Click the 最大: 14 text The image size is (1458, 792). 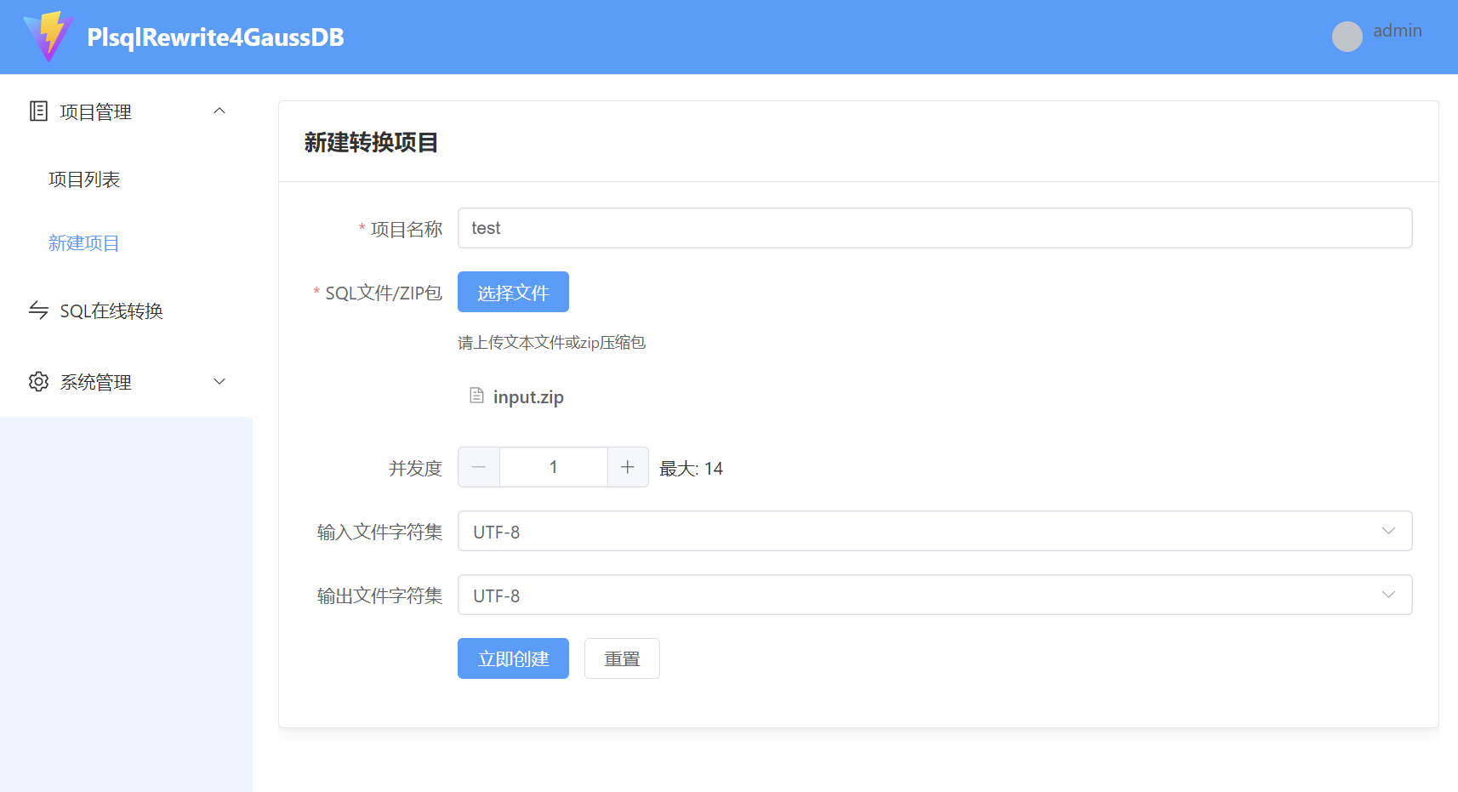(691, 469)
